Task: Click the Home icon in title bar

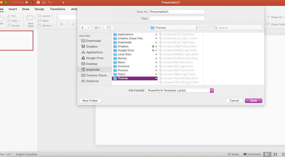Action: click(38, 2)
